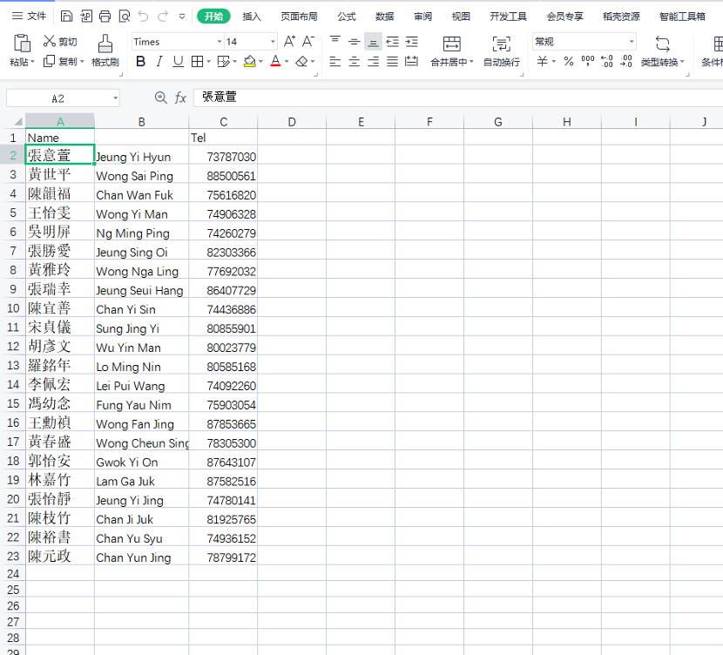This screenshot has width=723, height=655.
Task: Click the Currency yen icon
Action: click(542, 61)
